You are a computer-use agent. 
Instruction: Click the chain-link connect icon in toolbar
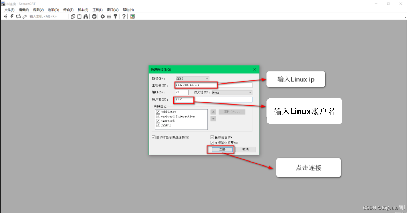click(x=24, y=17)
